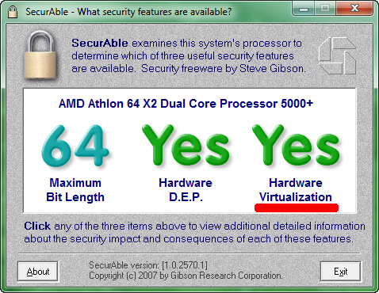Click the green Yes above Hardware D.E.P.
379x293 pixels.
click(x=186, y=145)
